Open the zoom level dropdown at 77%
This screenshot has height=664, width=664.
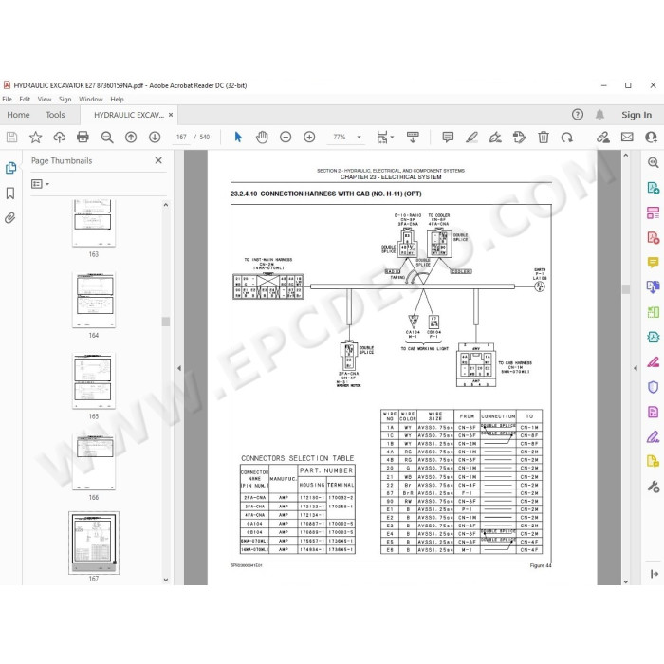click(x=360, y=137)
